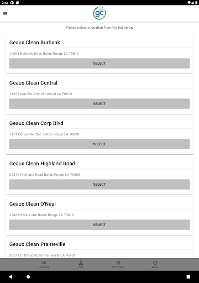Select the Geaux Clean Corp Blvd location

(99, 144)
